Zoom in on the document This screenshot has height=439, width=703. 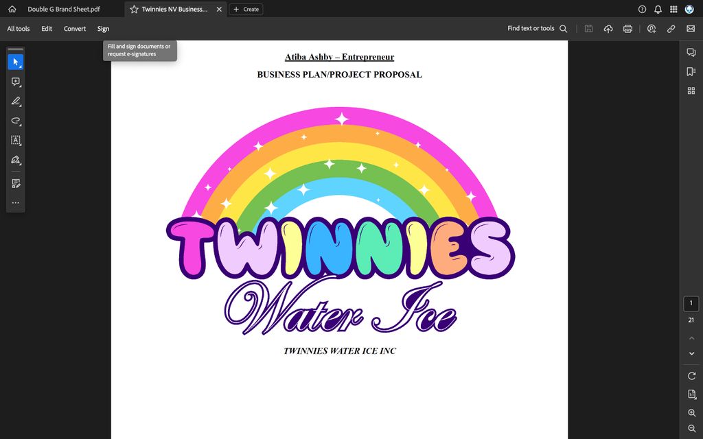(691, 413)
